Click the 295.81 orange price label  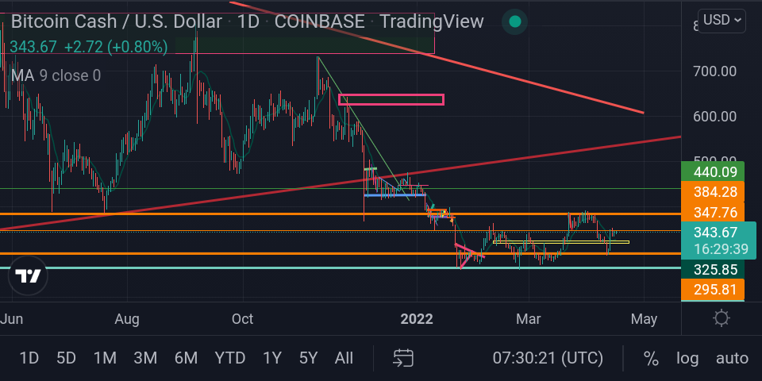click(x=713, y=290)
